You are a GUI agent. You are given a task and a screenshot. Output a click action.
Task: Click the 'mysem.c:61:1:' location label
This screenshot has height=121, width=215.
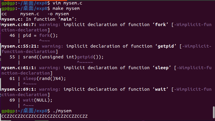(x=19, y=68)
